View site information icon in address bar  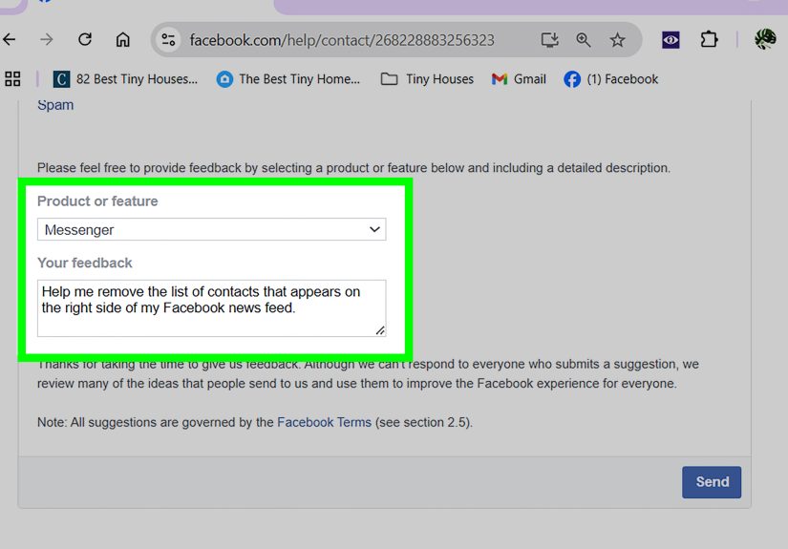click(x=168, y=40)
